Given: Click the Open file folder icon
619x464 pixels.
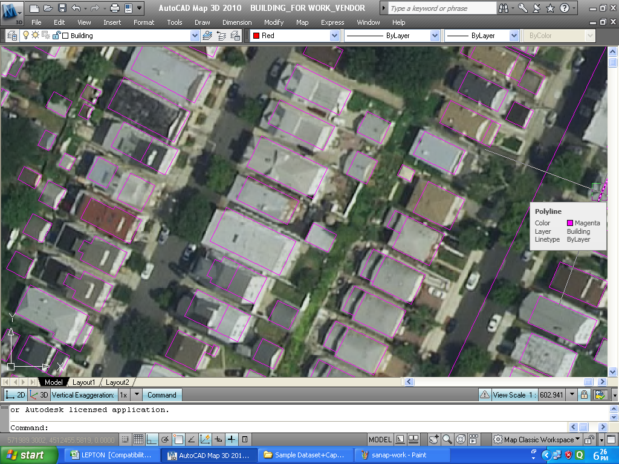Looking at the screenshot, I should 48,8.
